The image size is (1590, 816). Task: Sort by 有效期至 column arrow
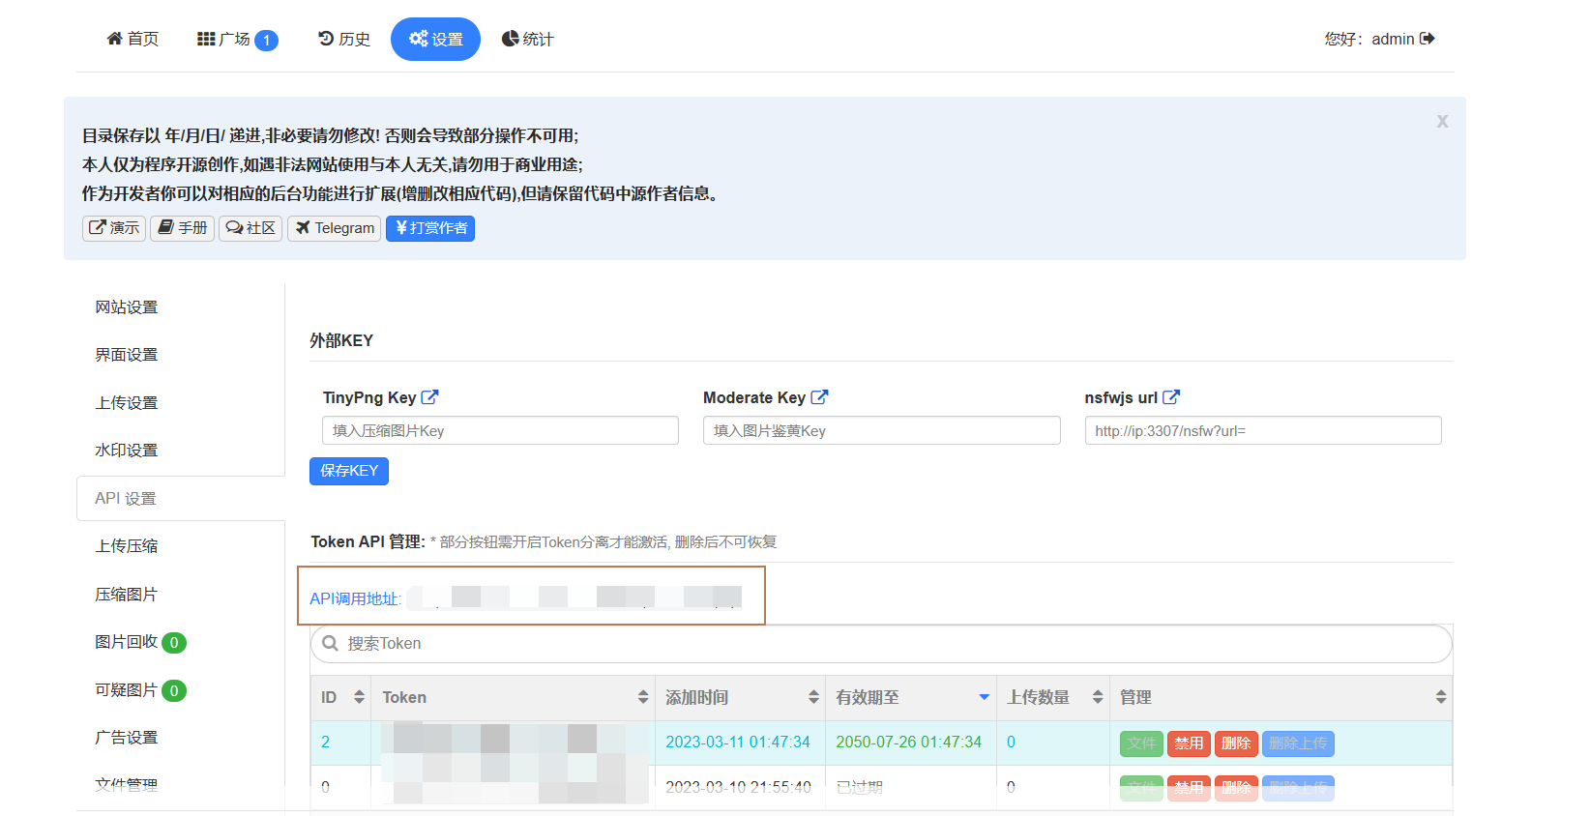pyautogui.click(x=984, y=697)
